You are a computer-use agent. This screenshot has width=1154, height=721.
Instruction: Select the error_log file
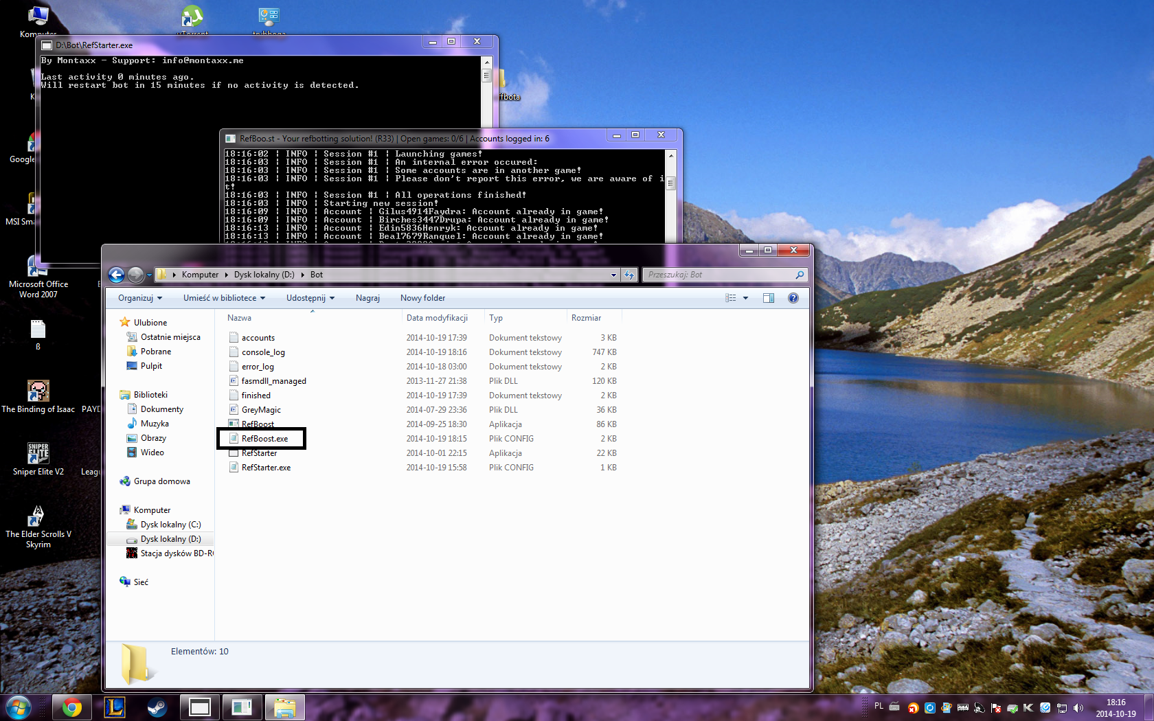[258, 367]
